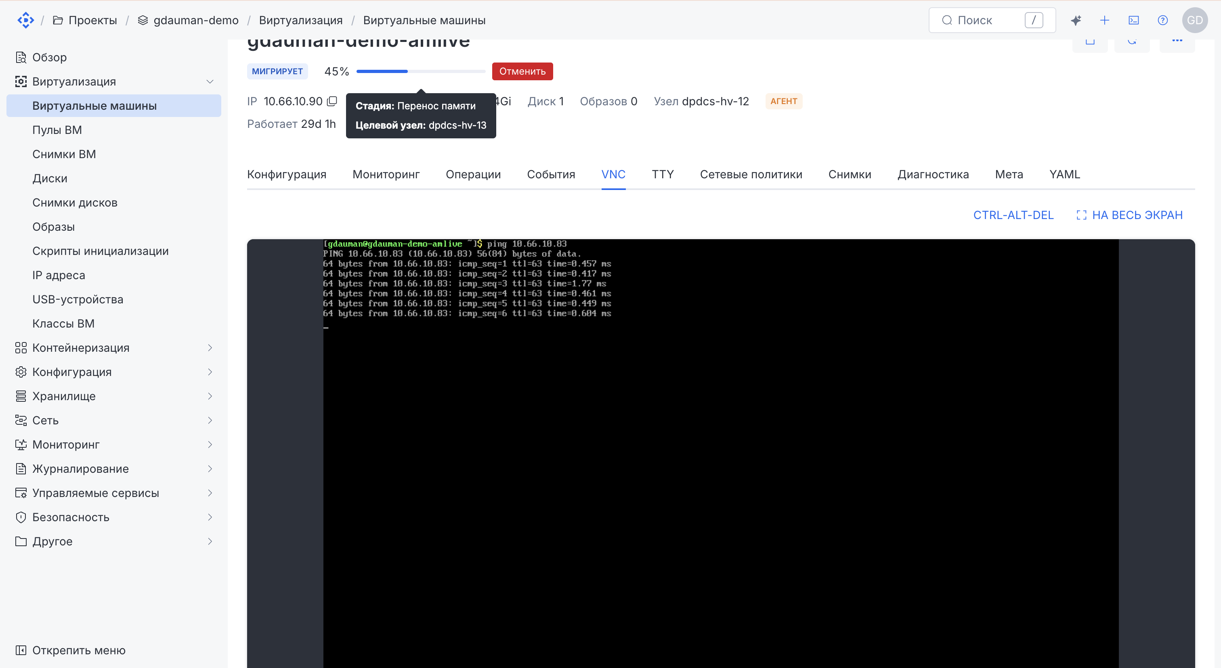Open the Снимки tab
This screenshot has width=1221, height=668.
coord(850,174)
